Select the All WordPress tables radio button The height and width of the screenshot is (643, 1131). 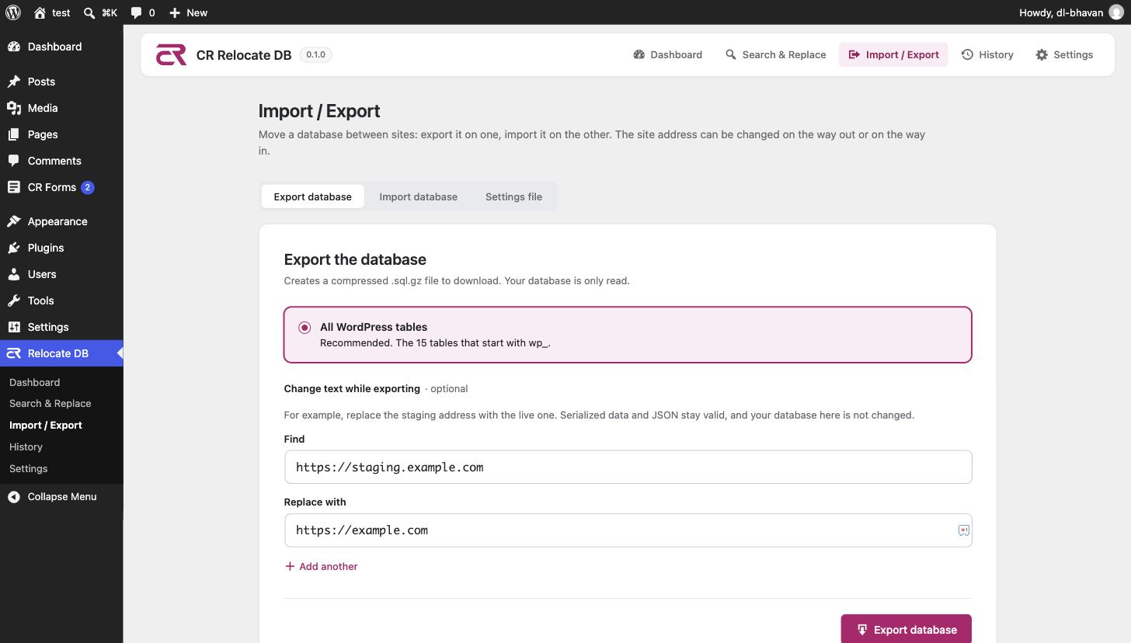point(304,328)
